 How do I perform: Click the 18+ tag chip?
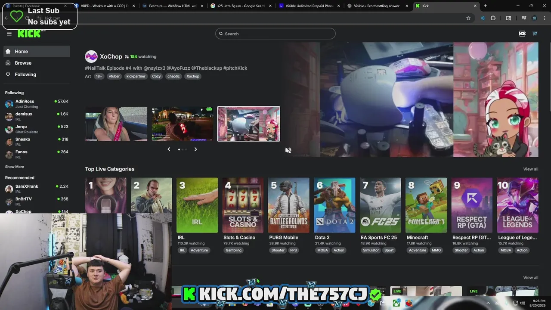[99, 76]
